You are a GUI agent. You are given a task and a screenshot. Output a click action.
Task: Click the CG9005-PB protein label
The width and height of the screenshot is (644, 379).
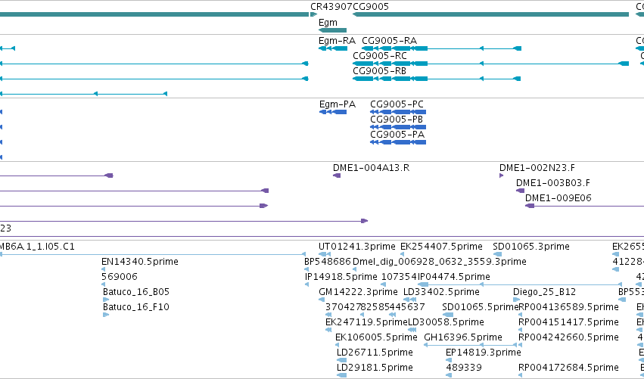[397, 120]
